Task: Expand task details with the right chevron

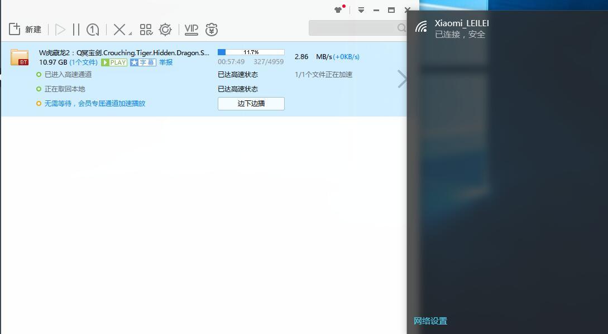Action: pos(402,79)
